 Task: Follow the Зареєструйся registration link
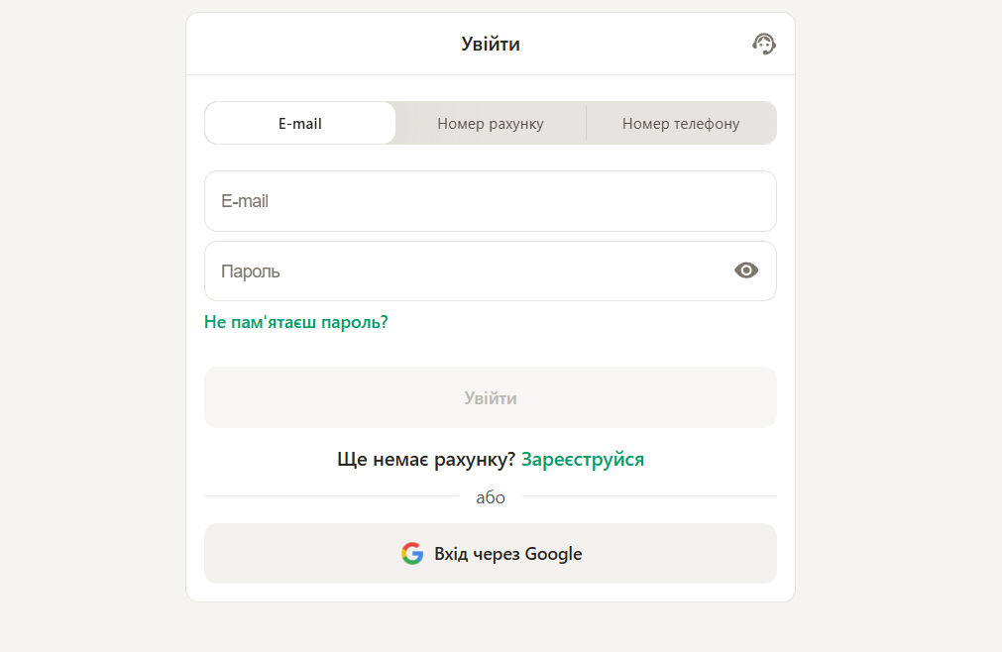point(583,460)
